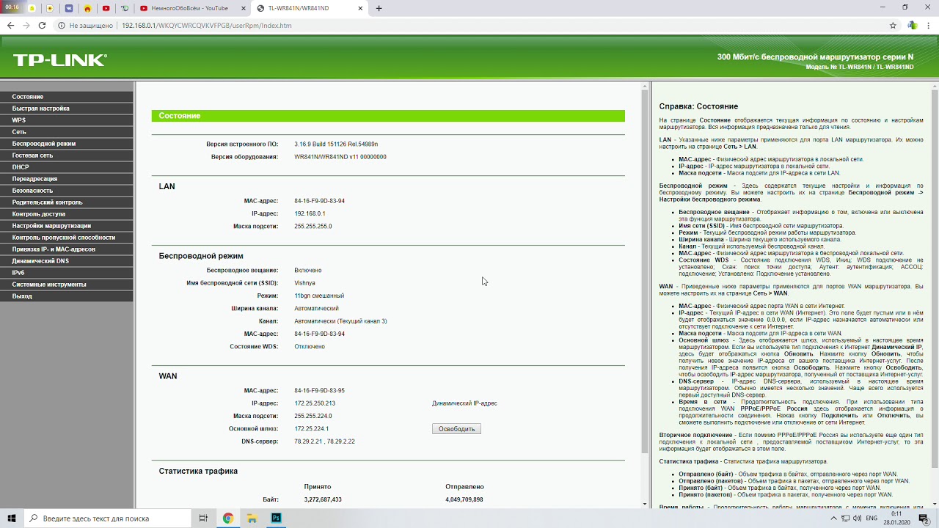Click the address bar URL
Image resolution: width=939 pixels, height=528 pixels.
[x=206, y=25]
